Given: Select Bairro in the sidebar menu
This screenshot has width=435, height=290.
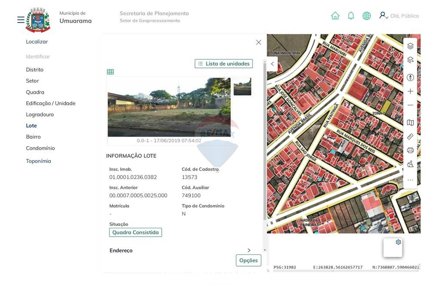Looking at the screenshot, I should [x=33, y=137].
